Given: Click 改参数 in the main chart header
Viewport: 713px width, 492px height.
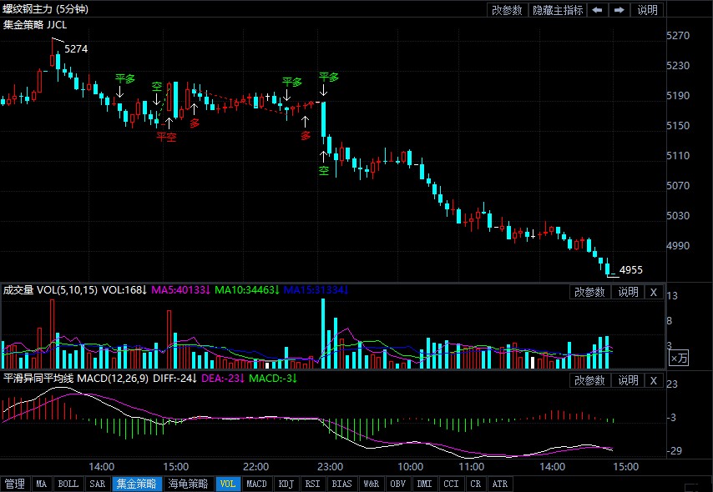Looking at the screenshot, I should tap(506, 10).
